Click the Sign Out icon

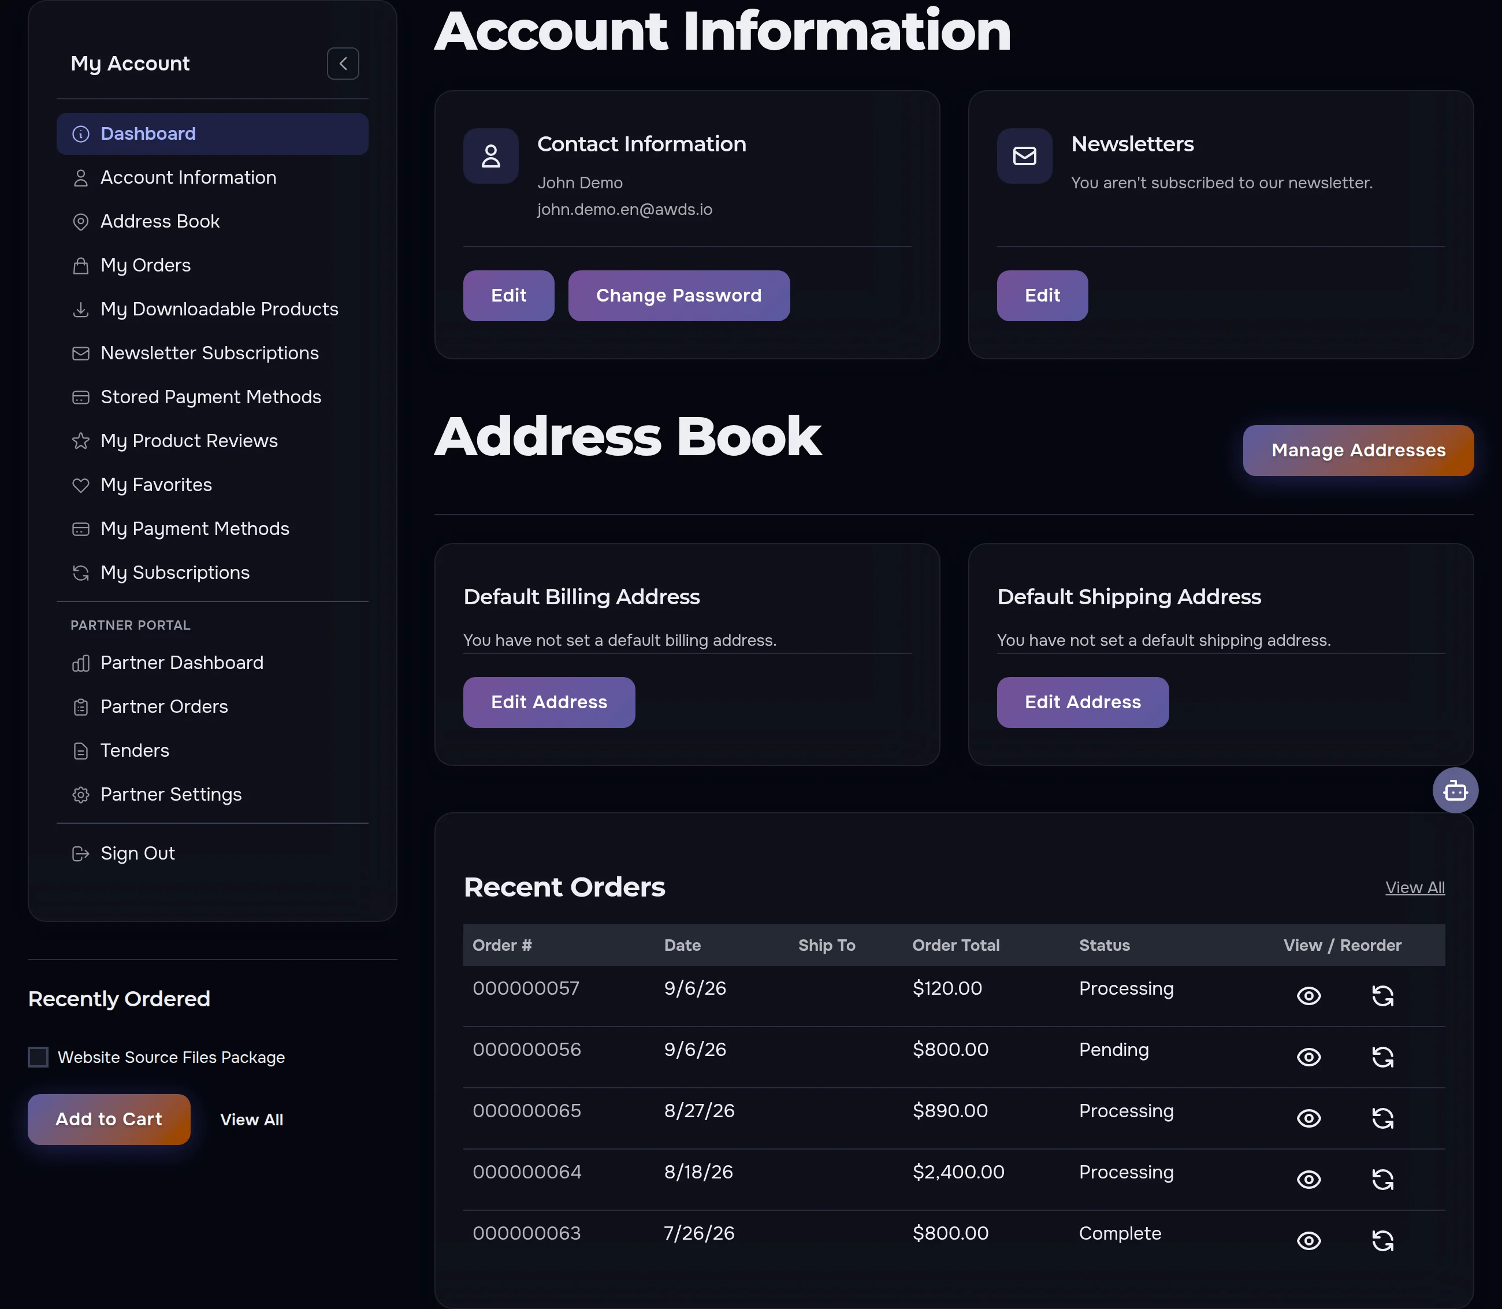coord(81,854)
